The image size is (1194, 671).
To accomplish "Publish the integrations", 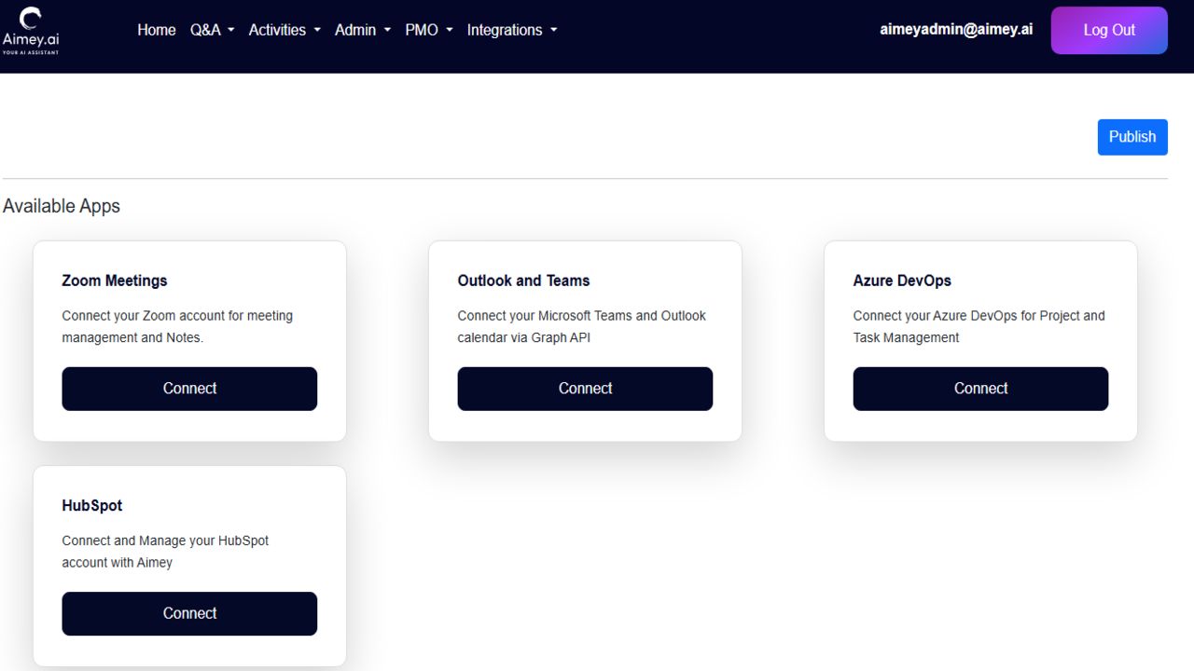I will [1132, 137].
